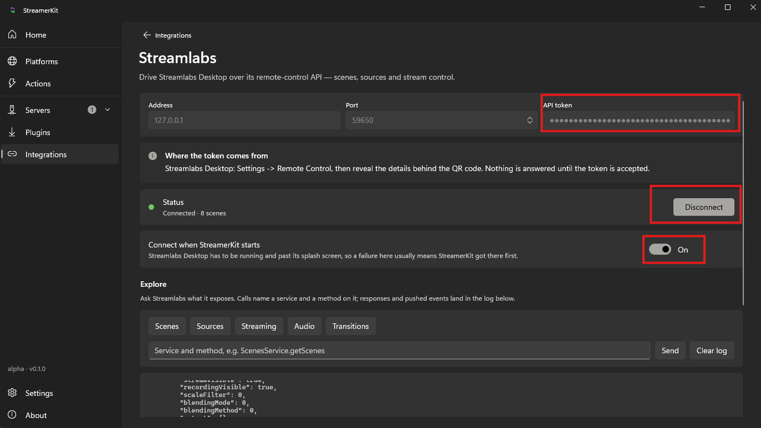Open Settings from the sidebar
The height and width of the screenshot is (428, 761).
click(x=60, y=393)
